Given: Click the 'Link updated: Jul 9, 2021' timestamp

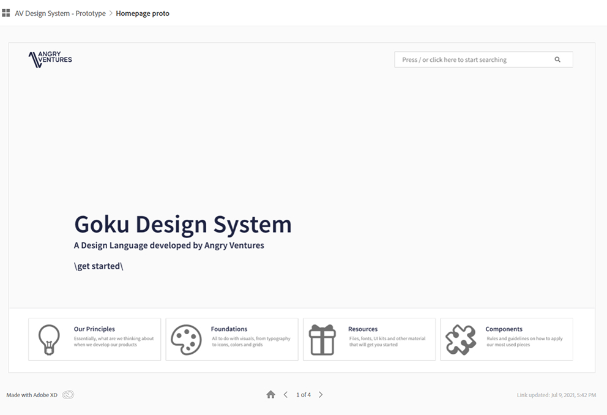Looking at the screenshot, I should (x=556, y=395).
